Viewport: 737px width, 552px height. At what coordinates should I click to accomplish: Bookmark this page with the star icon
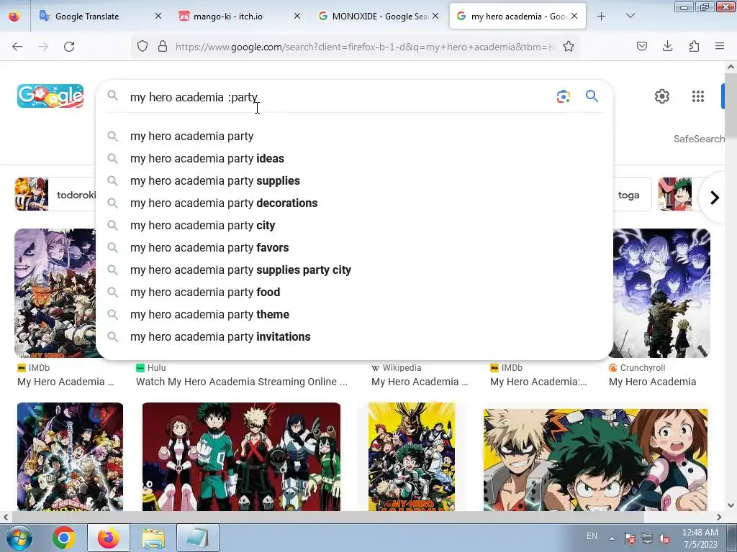[569, 47]
